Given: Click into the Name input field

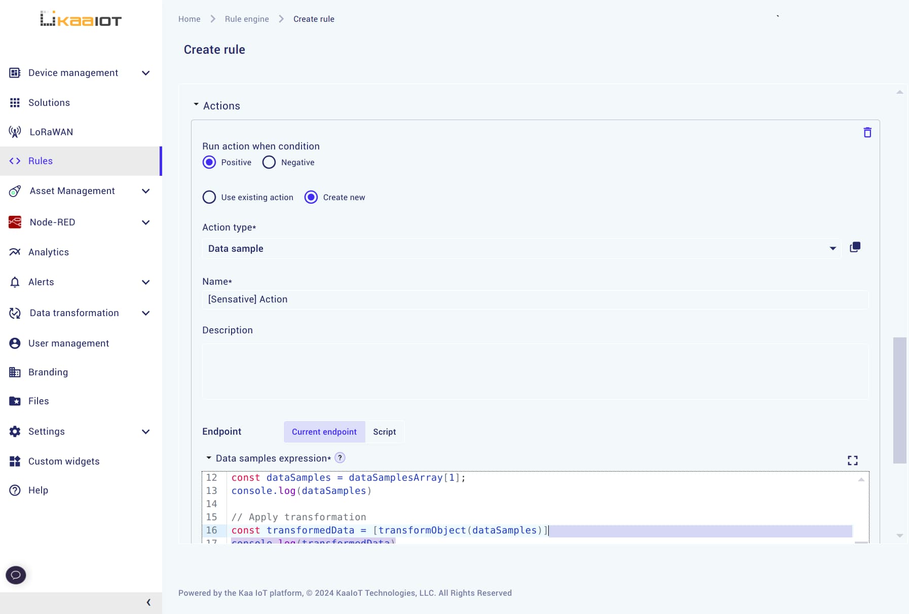Looking at the screenshot, I should coord(535,300).
